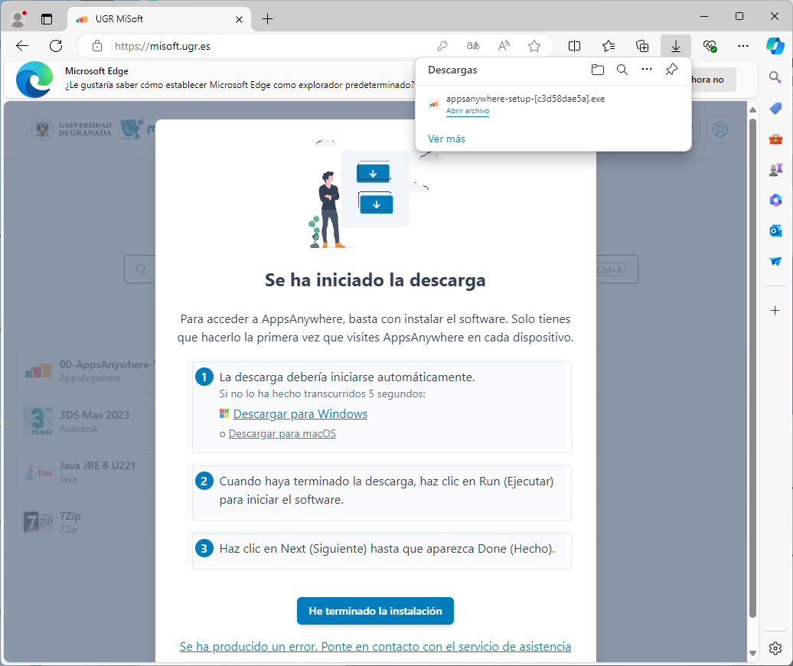Select 7Zip app entry
The height and width of the screenshot is (666, 793).
tap(86, 522)
